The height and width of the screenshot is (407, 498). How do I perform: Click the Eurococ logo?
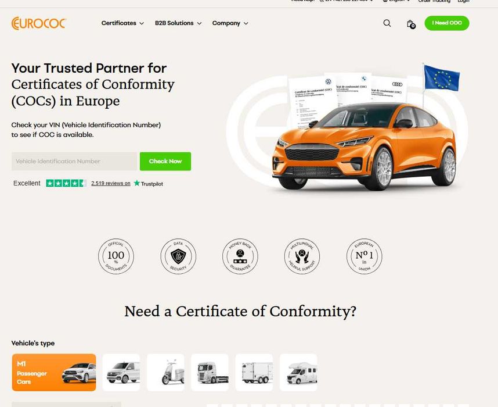[39, 23]
